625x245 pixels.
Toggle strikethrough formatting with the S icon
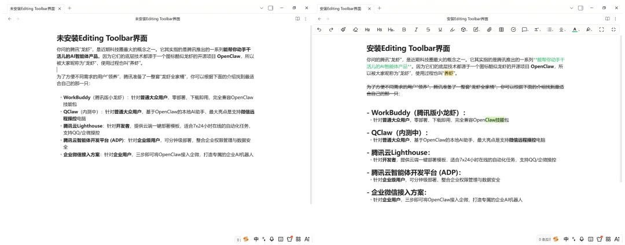428,29
